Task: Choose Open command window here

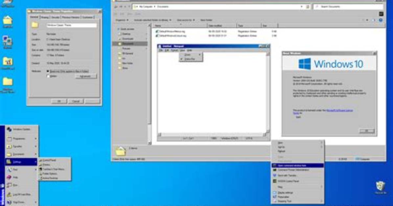Action: coord(297,165)
